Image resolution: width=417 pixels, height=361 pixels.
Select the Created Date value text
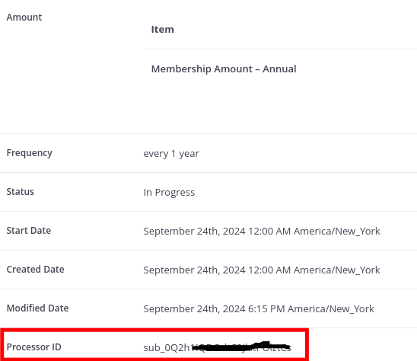pyautogui.click(x=262, y=270)
